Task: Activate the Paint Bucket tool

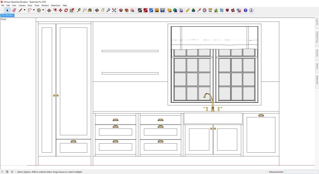Action: click(90, 10)
